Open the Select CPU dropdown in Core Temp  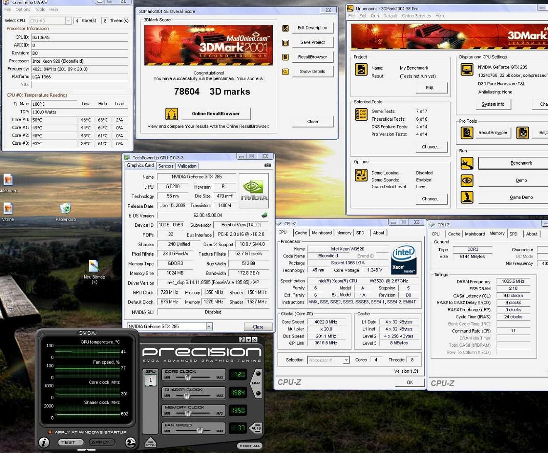coord(68,21)
